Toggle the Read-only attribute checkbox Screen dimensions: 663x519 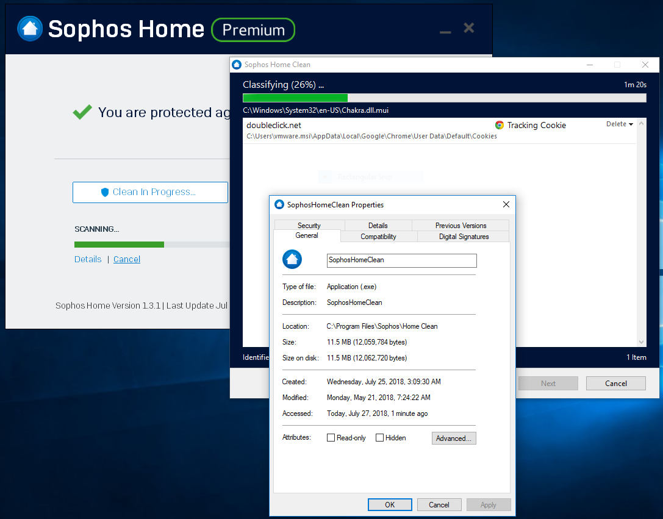(331, 438)
